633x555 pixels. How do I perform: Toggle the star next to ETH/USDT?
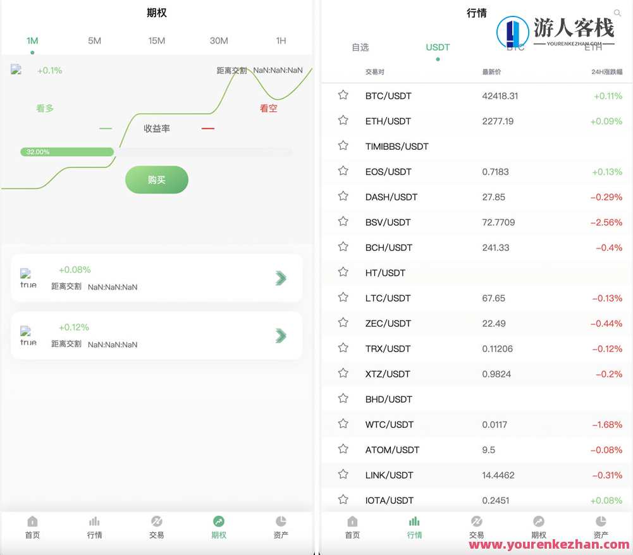[x=343, y=121]
